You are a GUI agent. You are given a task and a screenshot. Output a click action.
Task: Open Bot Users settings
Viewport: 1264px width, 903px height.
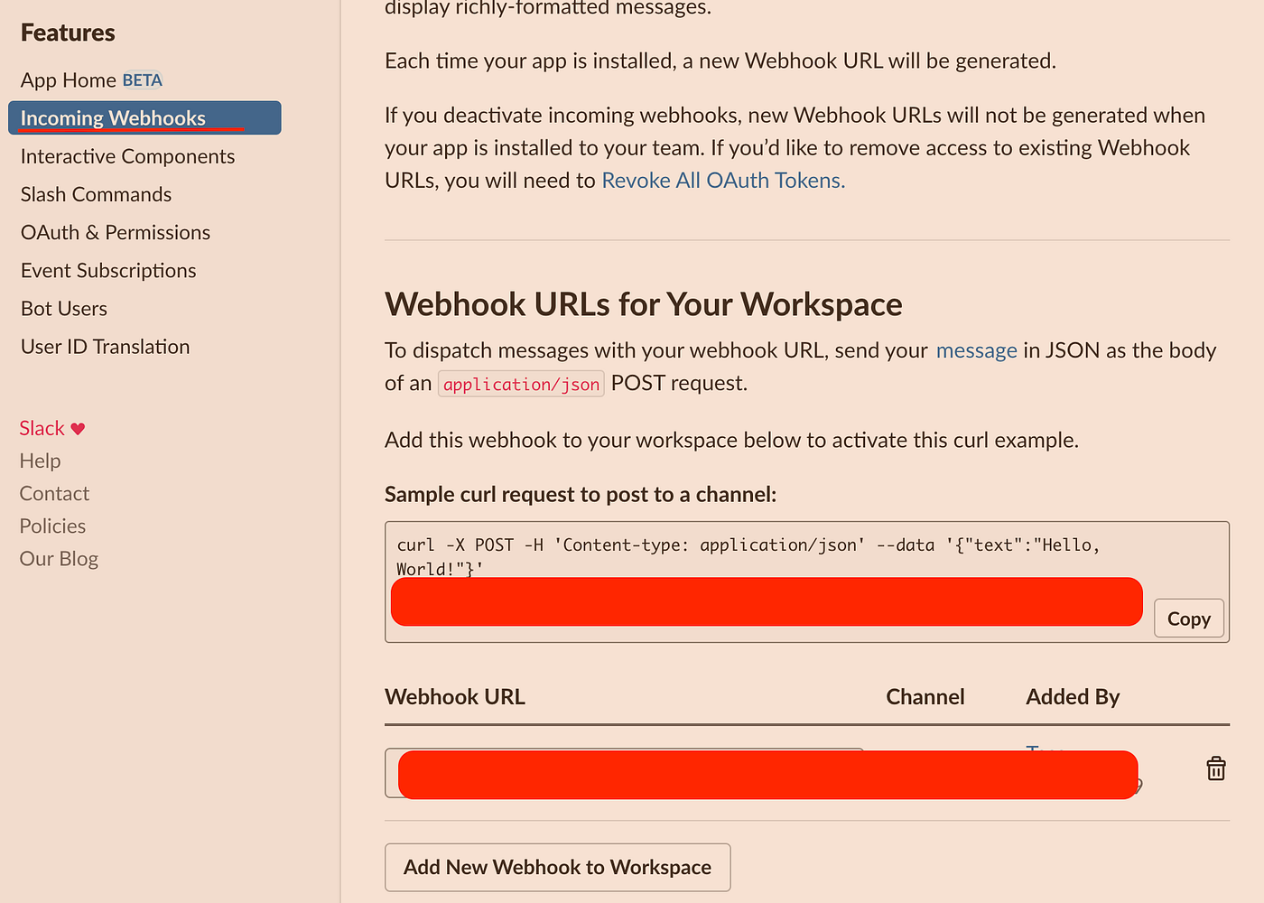click(x=64, y=308)
